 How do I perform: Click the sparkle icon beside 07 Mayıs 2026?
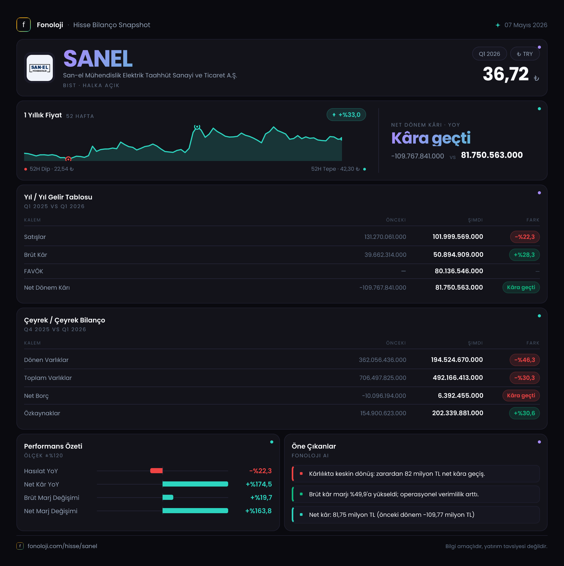pyautogui.click(x=498, y=25)
